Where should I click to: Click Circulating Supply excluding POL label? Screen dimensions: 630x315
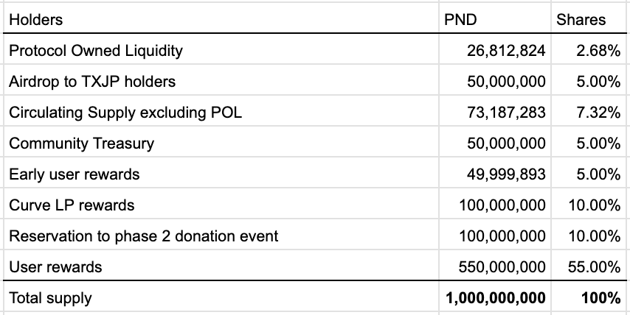click(x=125, y=113)
